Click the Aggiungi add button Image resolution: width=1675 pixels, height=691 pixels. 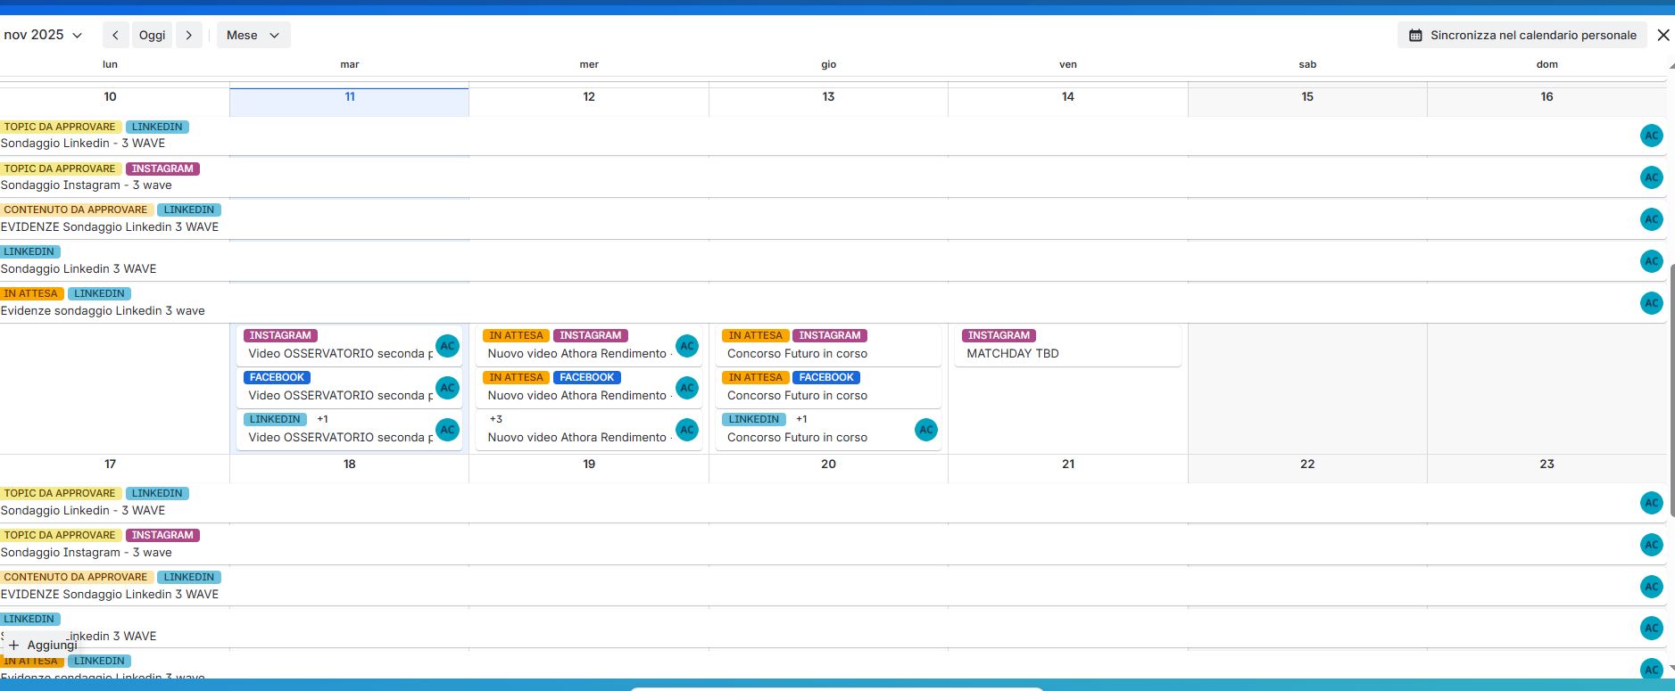[43, 645]
